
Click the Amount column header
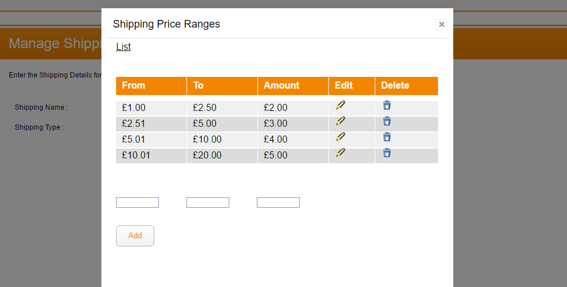click(x=281, y=86)
